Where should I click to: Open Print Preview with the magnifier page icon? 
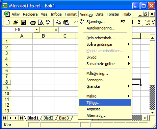(x=41, y=22)
